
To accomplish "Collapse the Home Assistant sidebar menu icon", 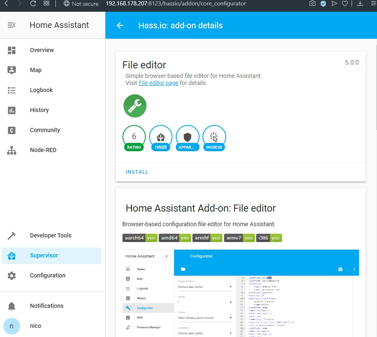I will (x=12, y=25).
